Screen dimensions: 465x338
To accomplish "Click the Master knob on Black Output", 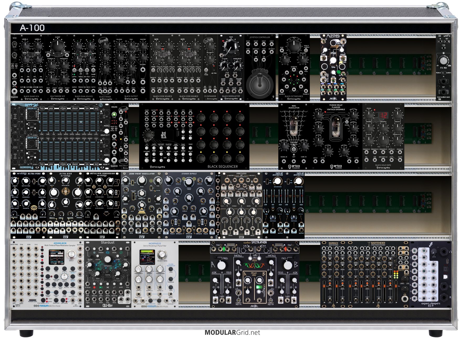I will (143, 46).
